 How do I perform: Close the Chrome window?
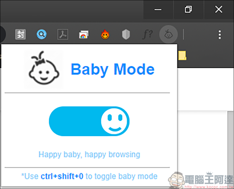[x=218, y=10]
